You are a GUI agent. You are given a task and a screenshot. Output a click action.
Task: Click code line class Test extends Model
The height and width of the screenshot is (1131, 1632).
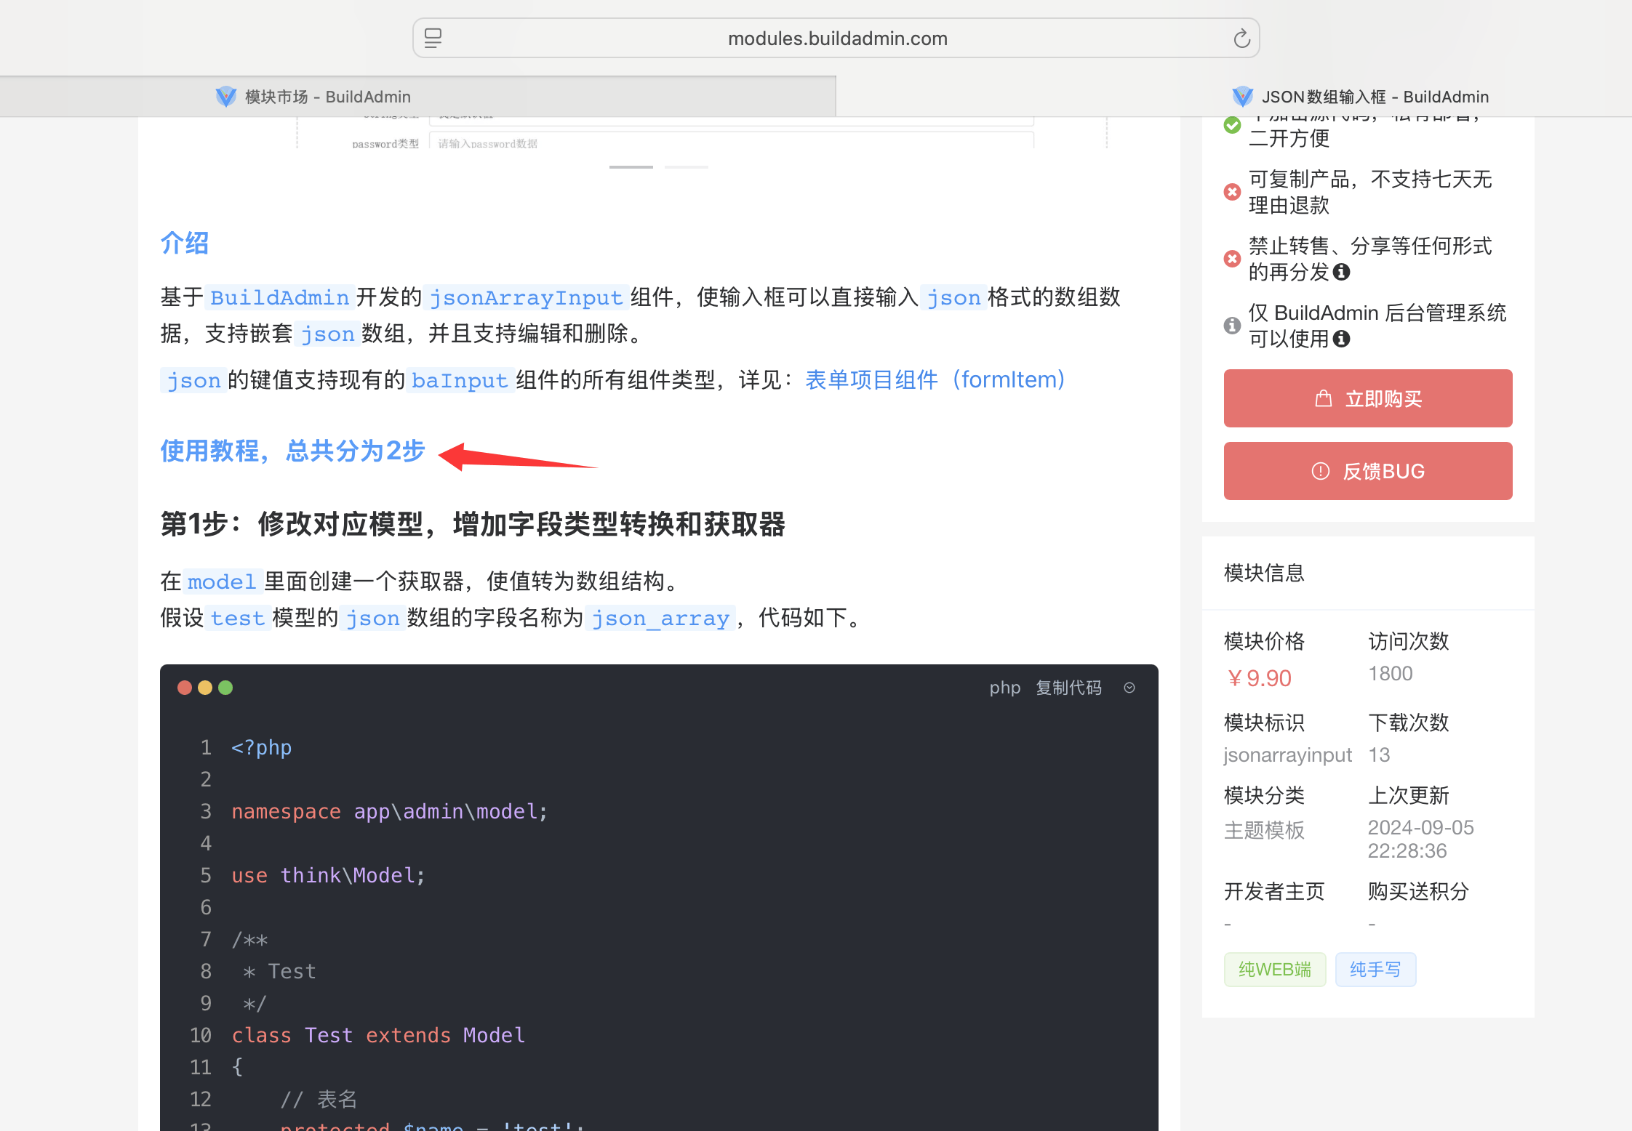click(378, 1035)
